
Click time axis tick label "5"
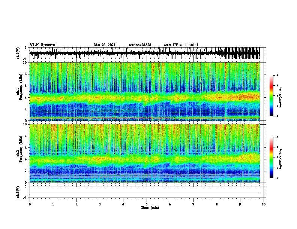[147, 204]
